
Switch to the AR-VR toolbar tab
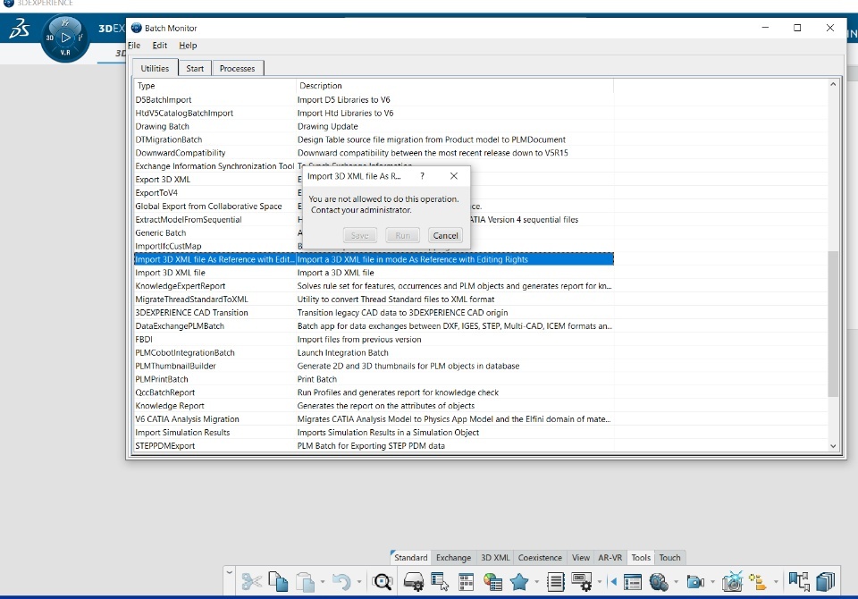(610, 557)
